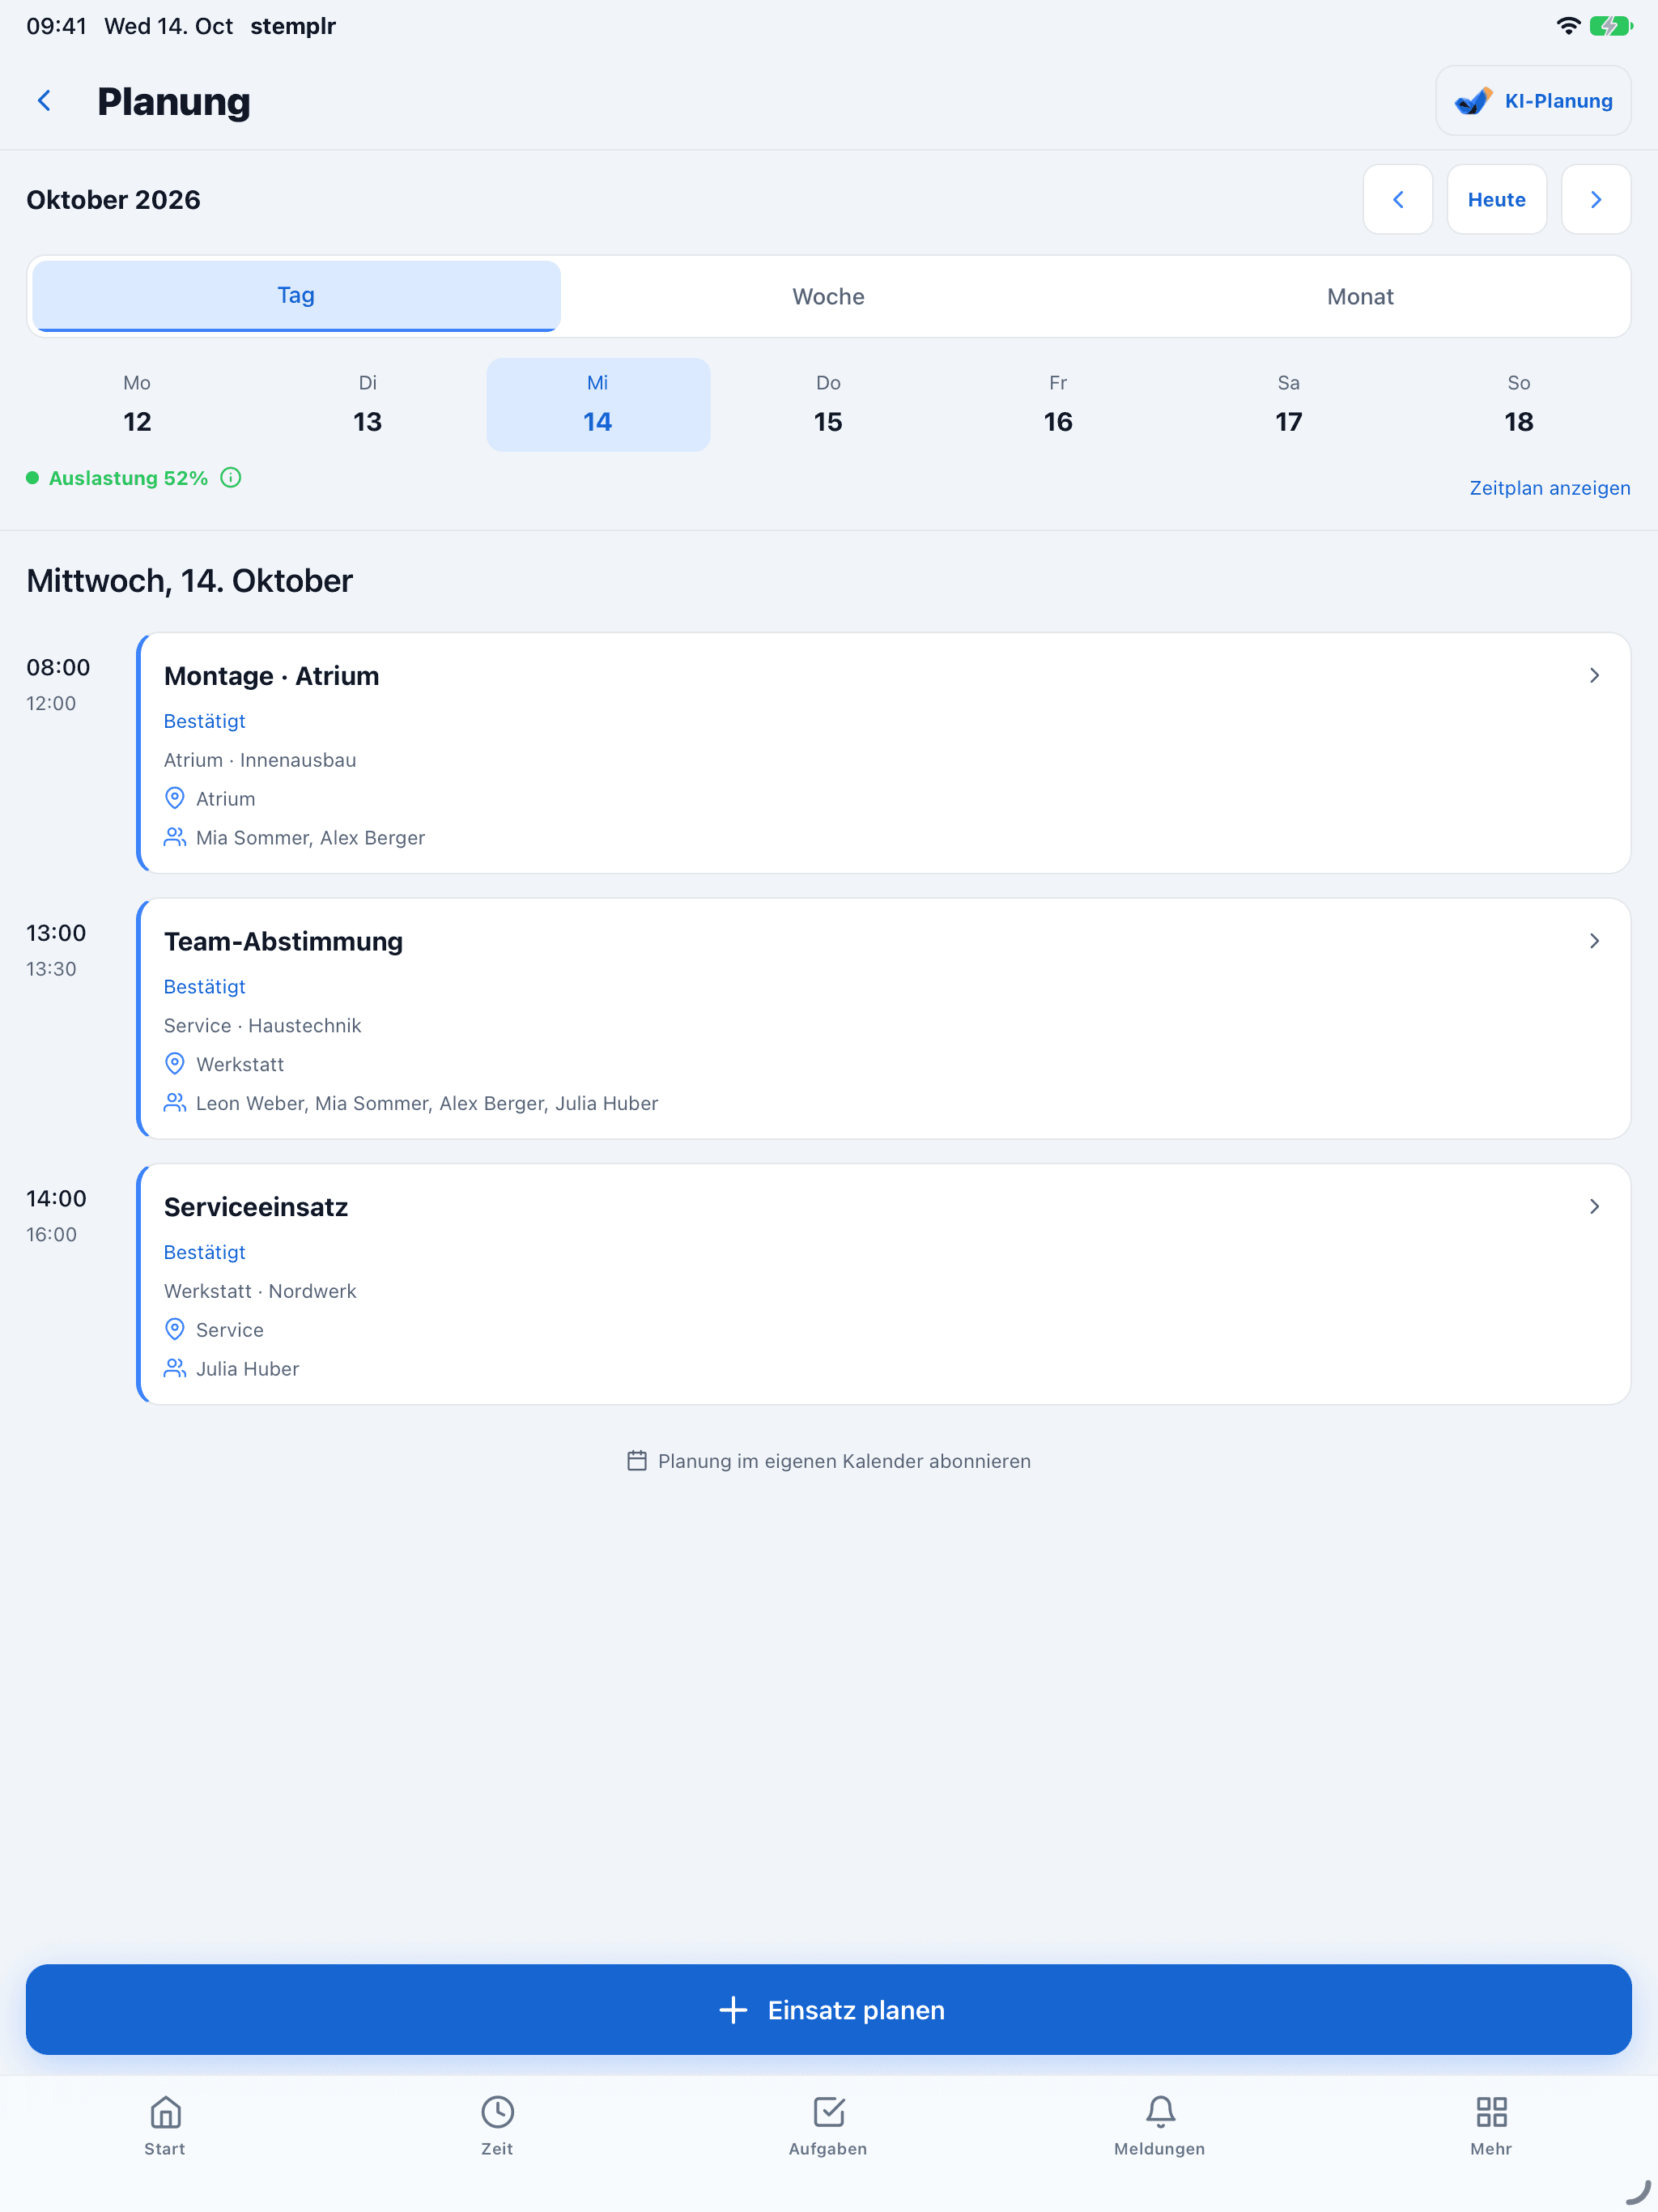Expand Montage · Atrium entry chevron
1658x2212 pixels.
(1594, 676)
